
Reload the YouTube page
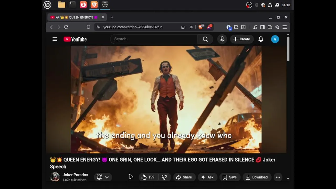coord(66,27)
